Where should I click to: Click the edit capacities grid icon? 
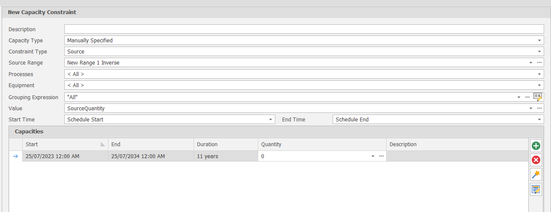(536, 189)
